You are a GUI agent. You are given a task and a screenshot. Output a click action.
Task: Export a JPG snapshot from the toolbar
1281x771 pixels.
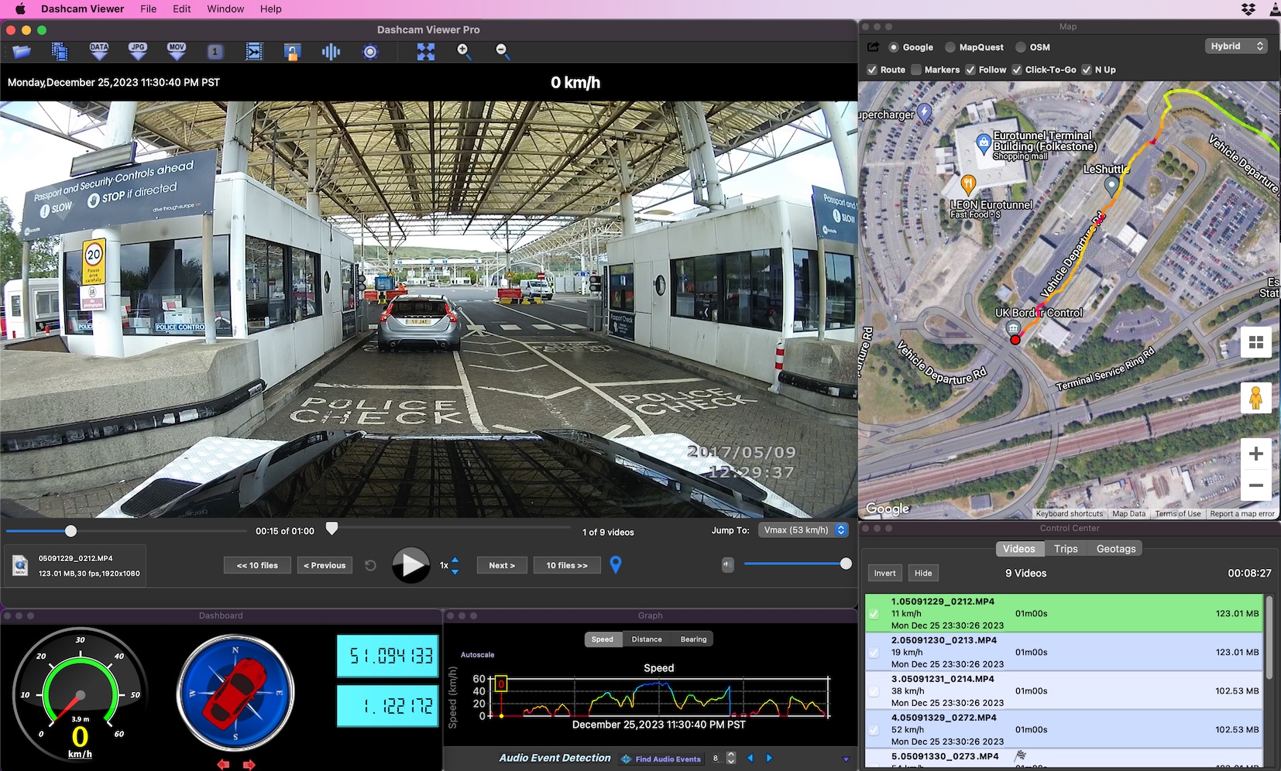[138, 52]
